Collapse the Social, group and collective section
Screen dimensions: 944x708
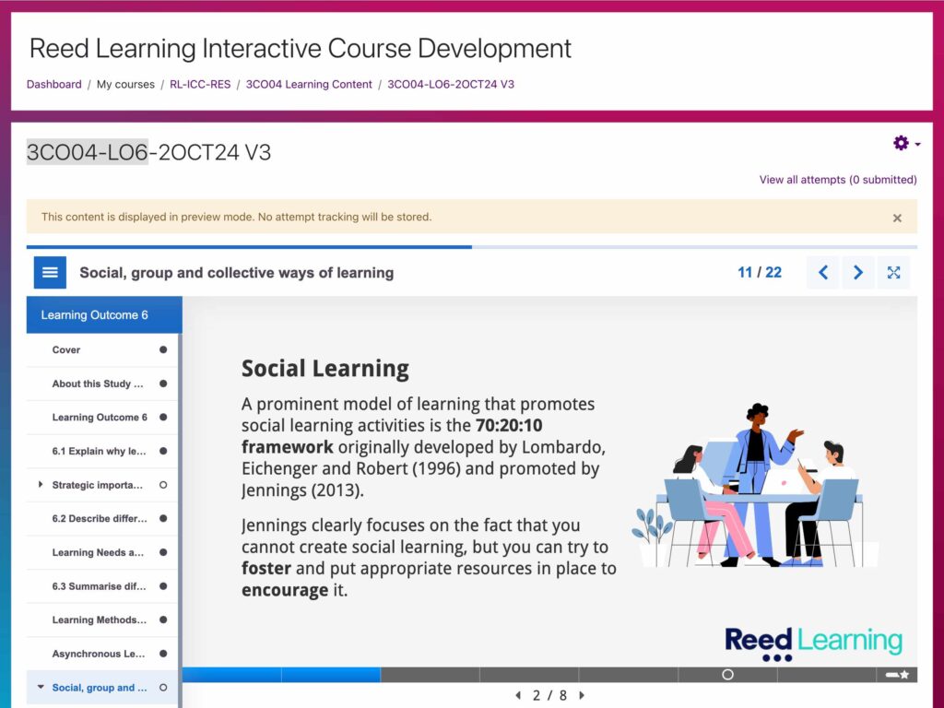click(x=41, y=688)
